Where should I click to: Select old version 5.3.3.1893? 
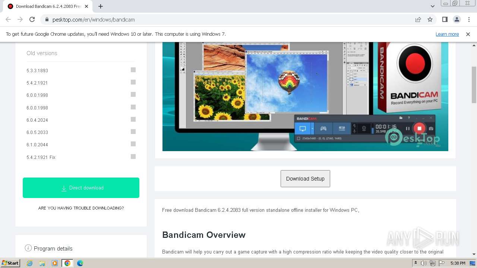(37, 70)
